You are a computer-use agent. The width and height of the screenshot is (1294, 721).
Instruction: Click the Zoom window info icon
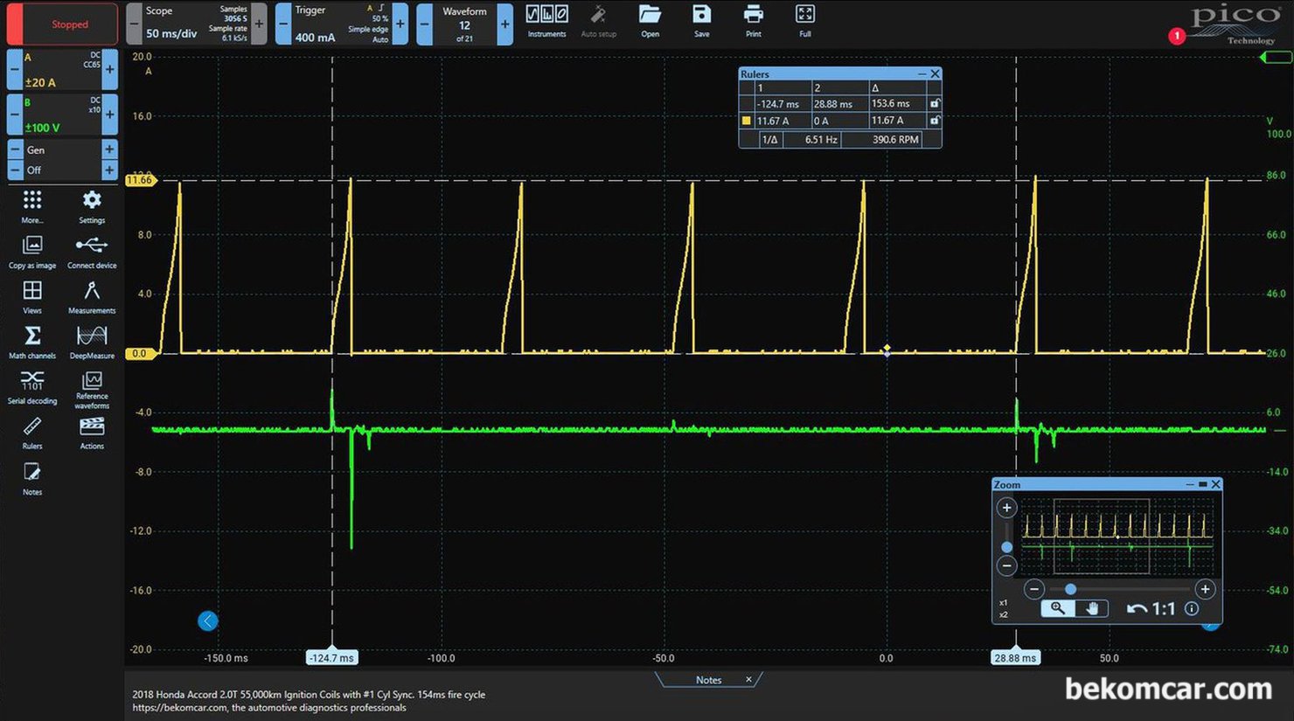[x=1192, y=609]
